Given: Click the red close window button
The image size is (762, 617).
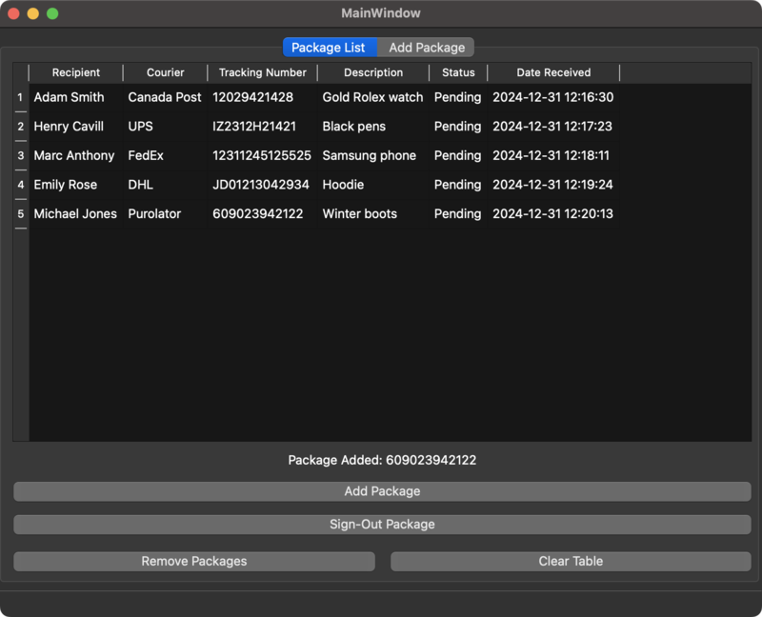Looking at the screenshot, I should coord(13,13).
